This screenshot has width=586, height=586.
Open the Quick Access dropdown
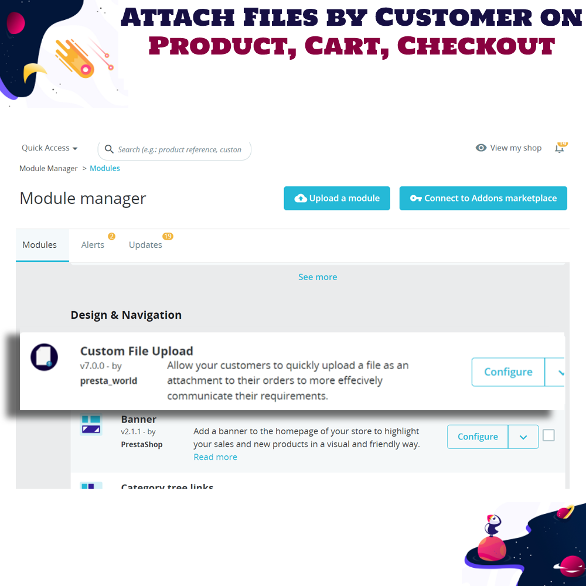(49, 148)
